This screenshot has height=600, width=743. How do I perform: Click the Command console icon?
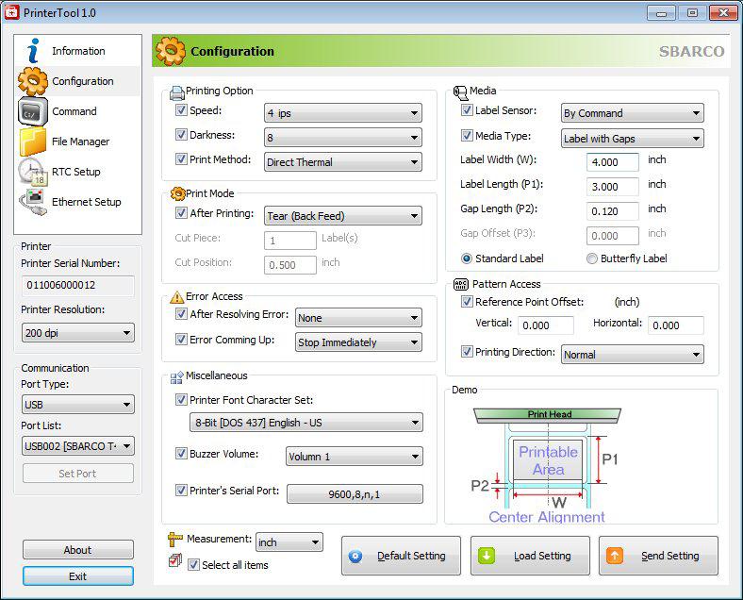(33, 111)
